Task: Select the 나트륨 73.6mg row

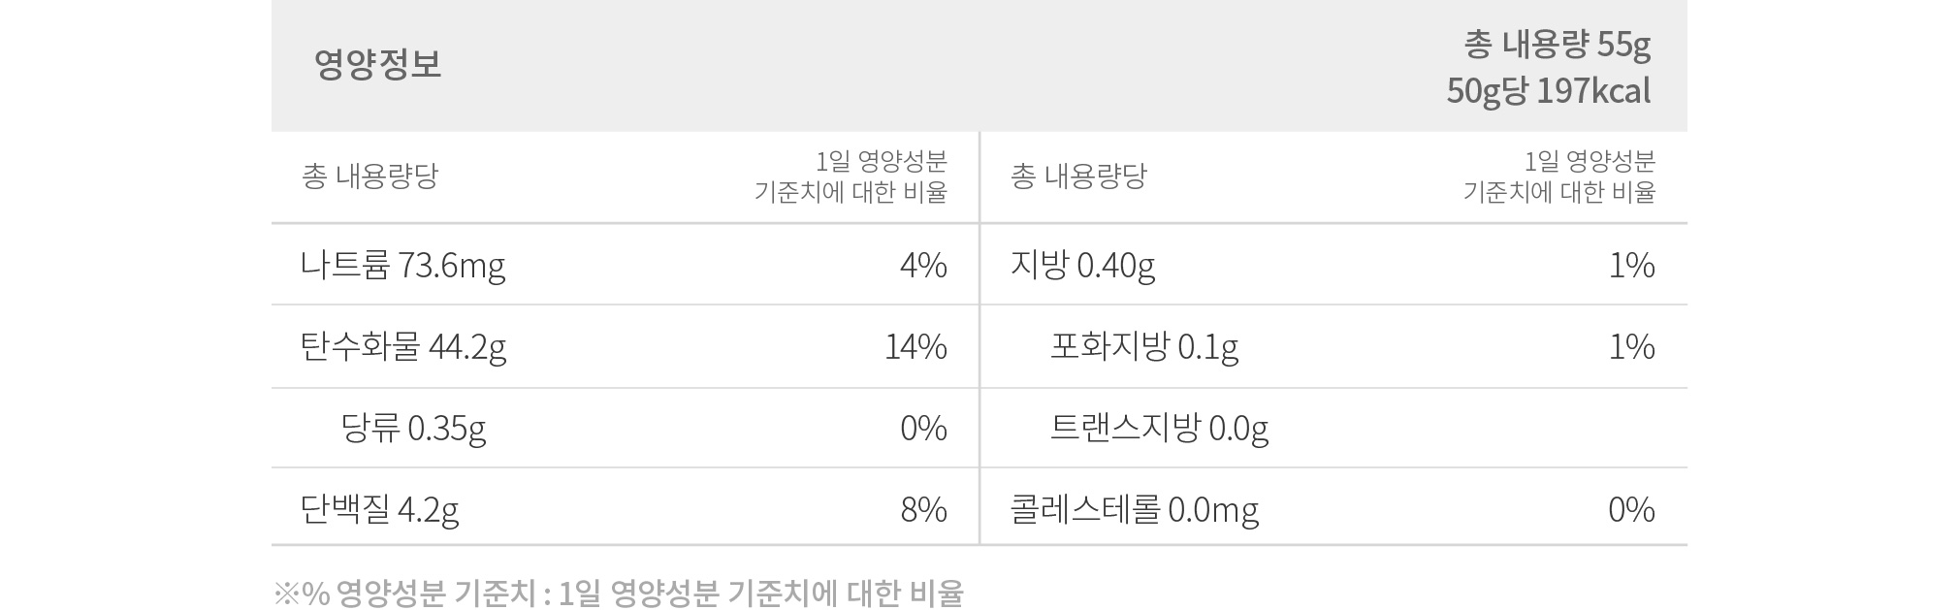Action: (x=625, y=265)
